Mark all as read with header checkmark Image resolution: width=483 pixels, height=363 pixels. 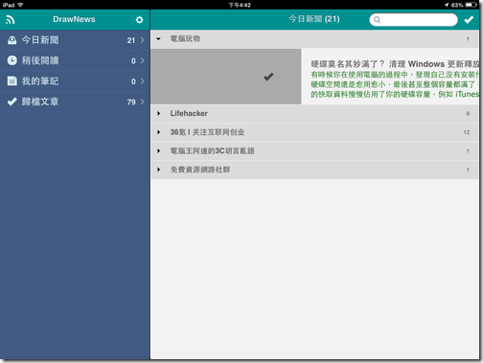tap(469, 20)
